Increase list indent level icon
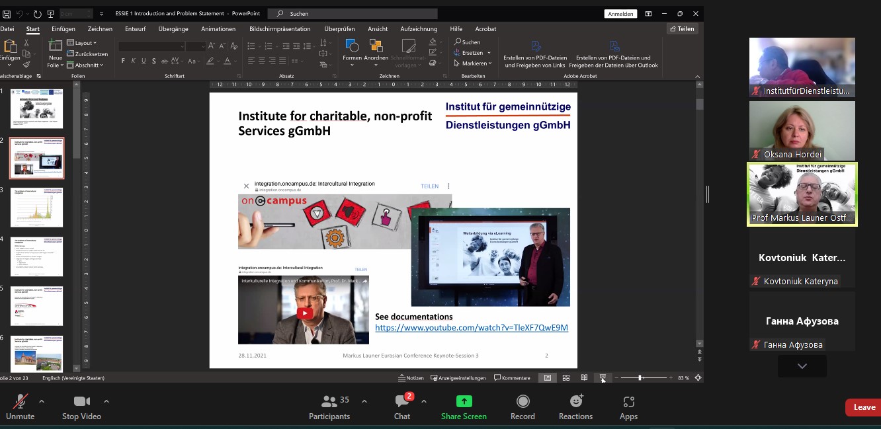 [296, 46]
